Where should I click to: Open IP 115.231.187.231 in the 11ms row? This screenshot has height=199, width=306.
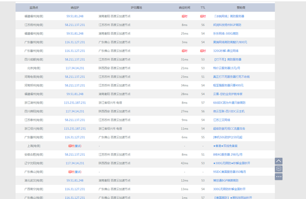point(75,129)
